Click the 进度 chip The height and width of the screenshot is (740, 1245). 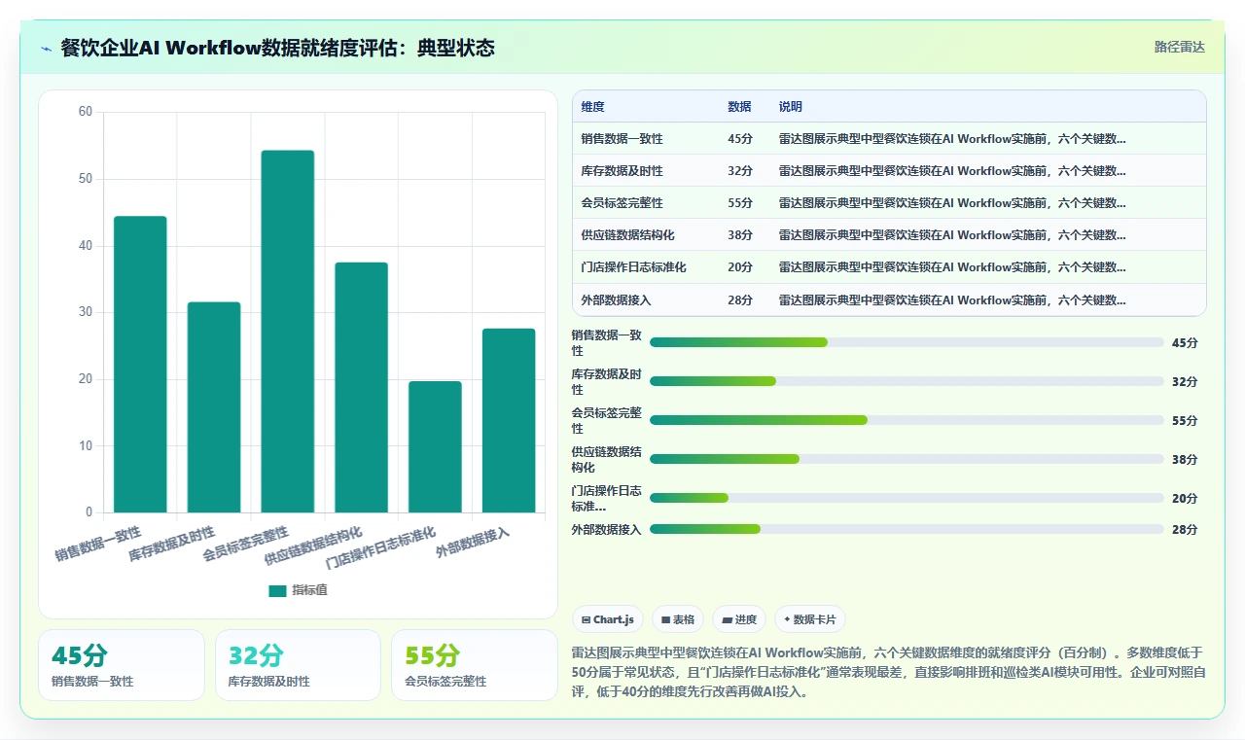click(739, 619)
